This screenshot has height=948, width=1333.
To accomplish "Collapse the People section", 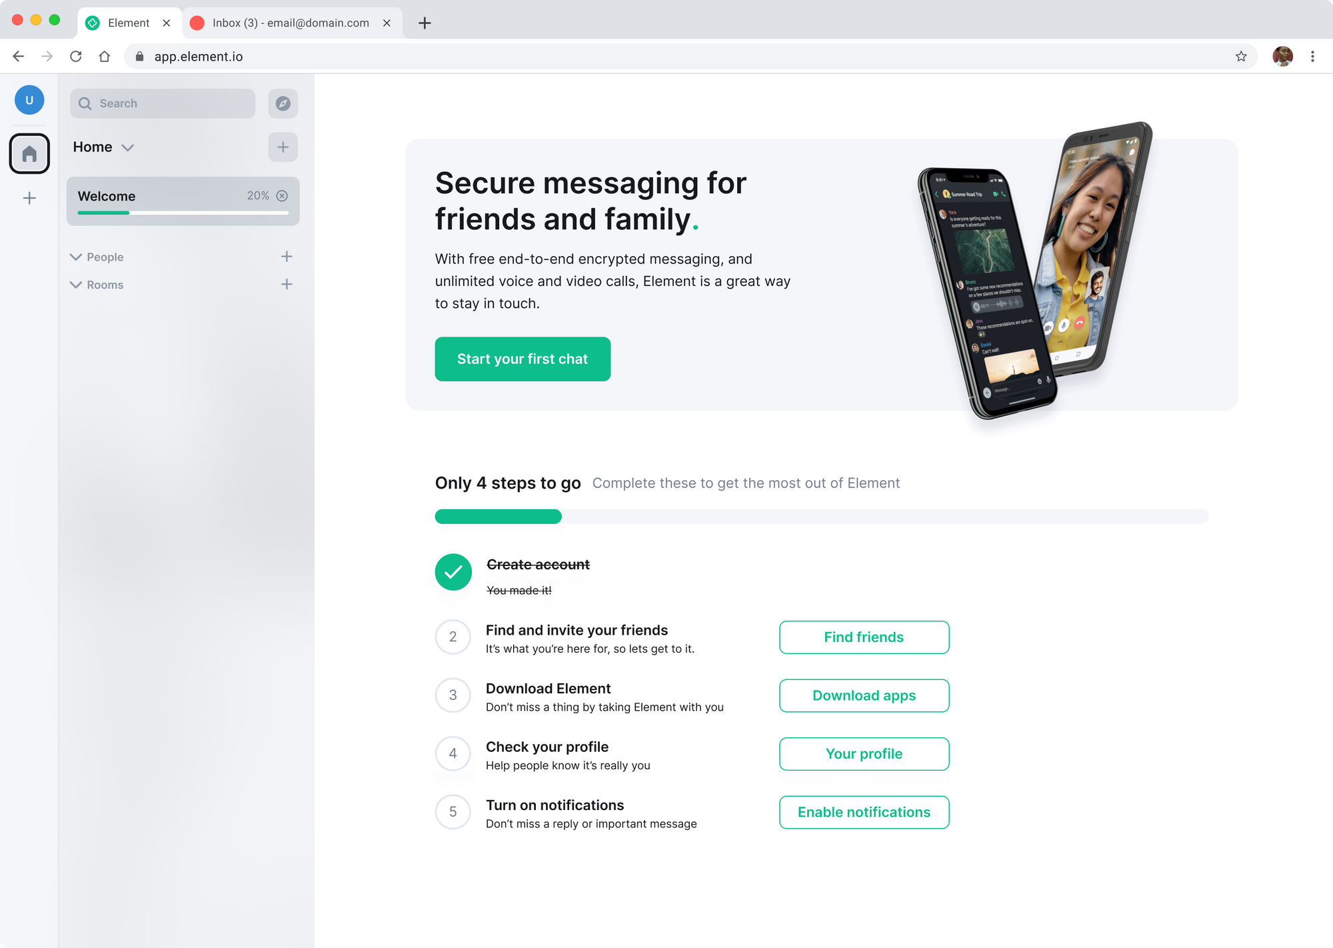I will pos(76,257).
